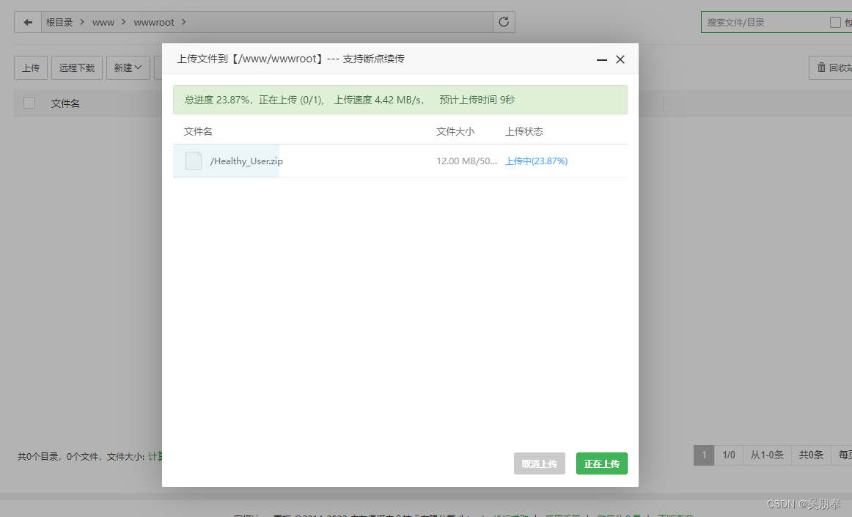Click the green 正在上传 button
Image resolution: width=852 pixels, height=517 pixels.
coord(601,463)
